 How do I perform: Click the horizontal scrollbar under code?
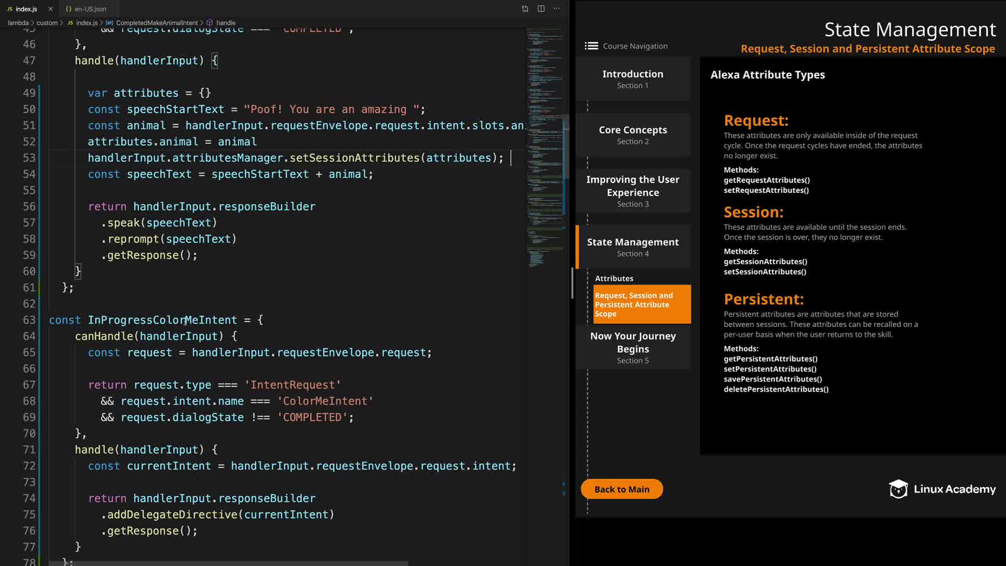pyautogui.click(x=228, y=563)
